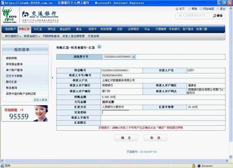Click Internet zone icon in status bar
The image size is (233, 168).
coord(199,166)
